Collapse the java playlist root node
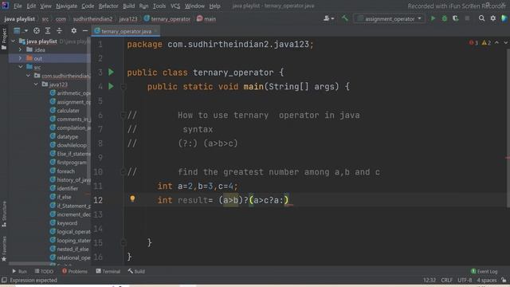This screenshot has height=287, width=510. point(14,41)
